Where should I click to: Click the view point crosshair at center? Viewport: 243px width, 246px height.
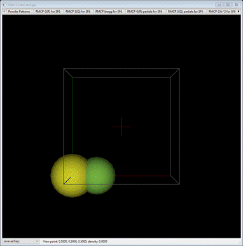click(121, 126)
